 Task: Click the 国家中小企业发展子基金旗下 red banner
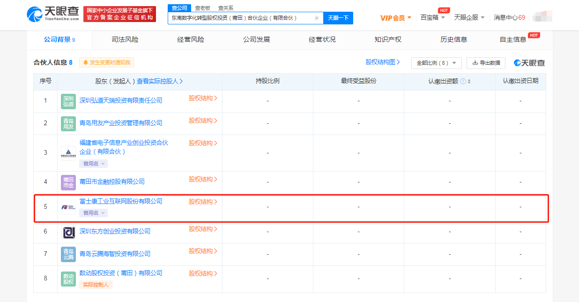click(119, 14)
